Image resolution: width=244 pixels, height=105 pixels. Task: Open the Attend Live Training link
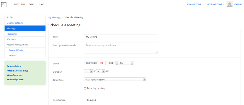pyautogui.click(x=17, y=71)
